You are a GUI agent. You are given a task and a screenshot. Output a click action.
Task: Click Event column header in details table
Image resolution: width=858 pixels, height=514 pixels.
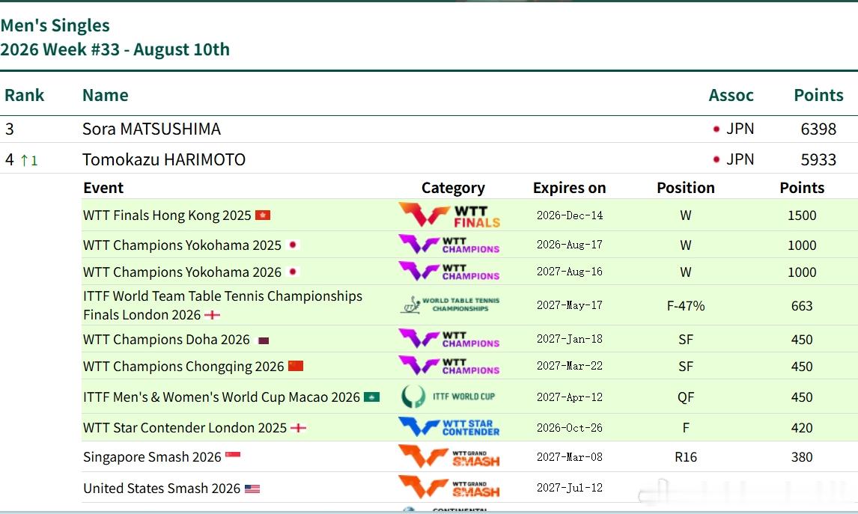click(103, 188)
